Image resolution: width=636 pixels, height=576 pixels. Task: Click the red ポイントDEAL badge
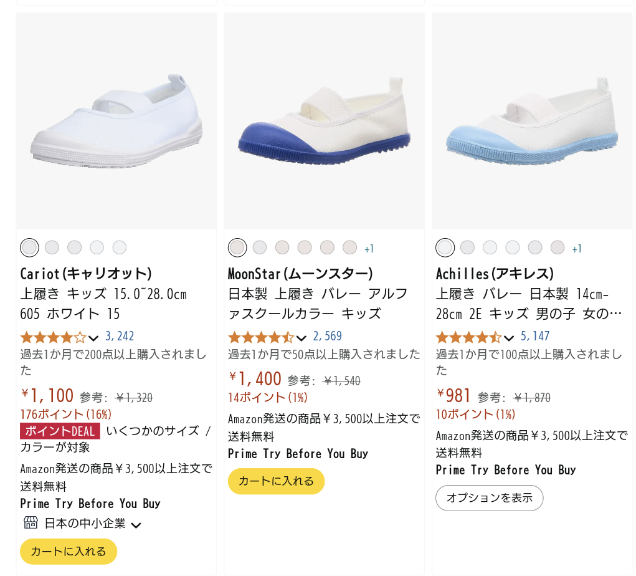tap(60, 431)
